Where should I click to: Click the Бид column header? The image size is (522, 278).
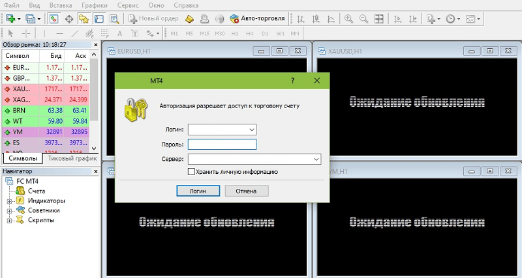[x=52, y=56]
